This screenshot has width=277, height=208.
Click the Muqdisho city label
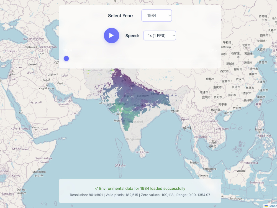coord(39,172)
